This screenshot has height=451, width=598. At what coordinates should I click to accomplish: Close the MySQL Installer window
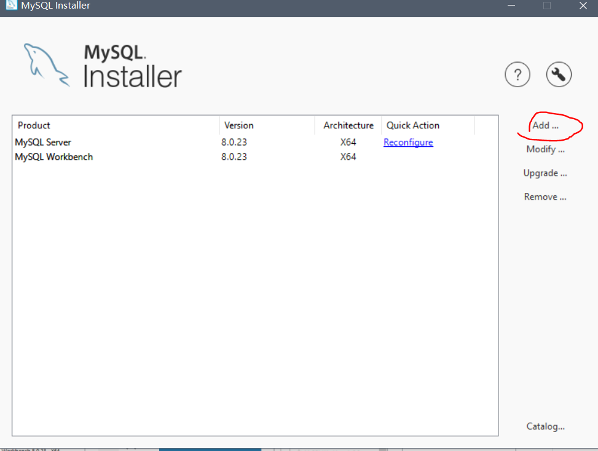point(583,6)
